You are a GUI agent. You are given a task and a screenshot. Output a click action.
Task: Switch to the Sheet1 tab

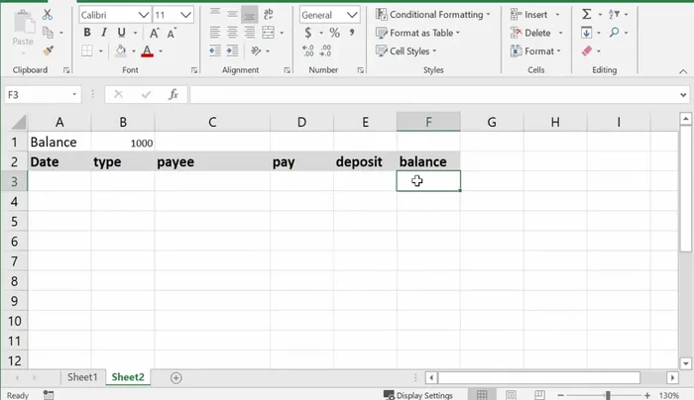(82, 377)
